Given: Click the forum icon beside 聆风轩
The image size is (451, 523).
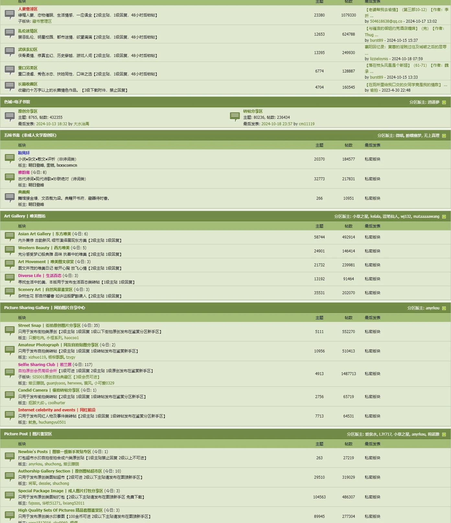Looking at the screenshot, I should coord(10,159).
